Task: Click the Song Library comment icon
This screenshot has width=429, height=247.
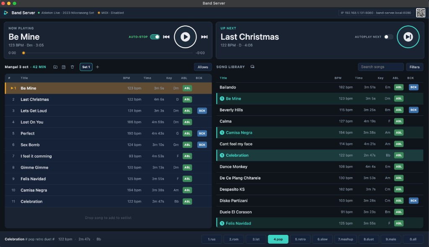Action: click(252, 66)
